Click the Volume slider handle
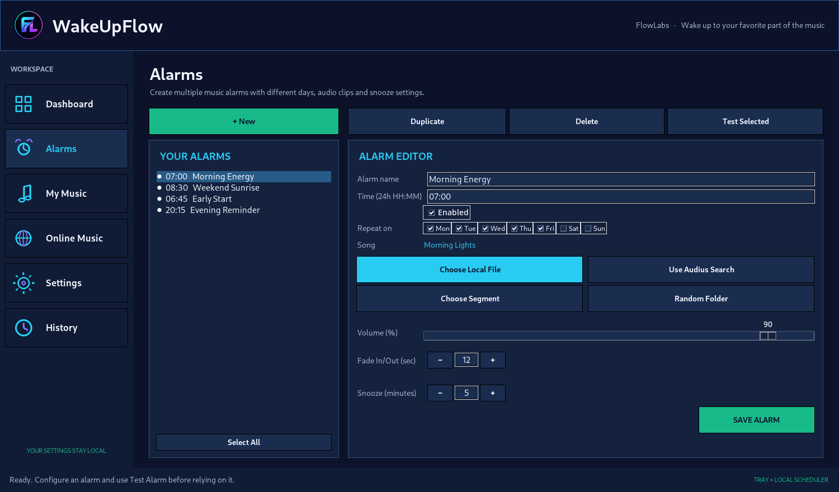Image resolution: width=839 pixels, height=492 pixels. (768, 335)
